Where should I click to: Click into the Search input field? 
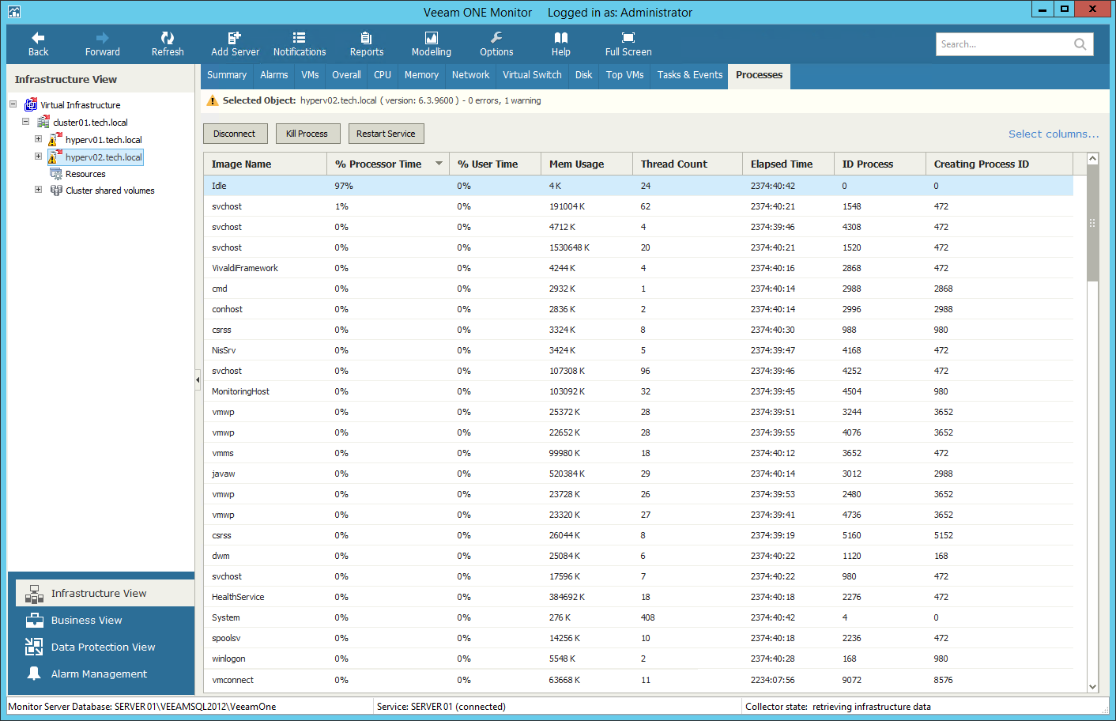(1002, 44)
